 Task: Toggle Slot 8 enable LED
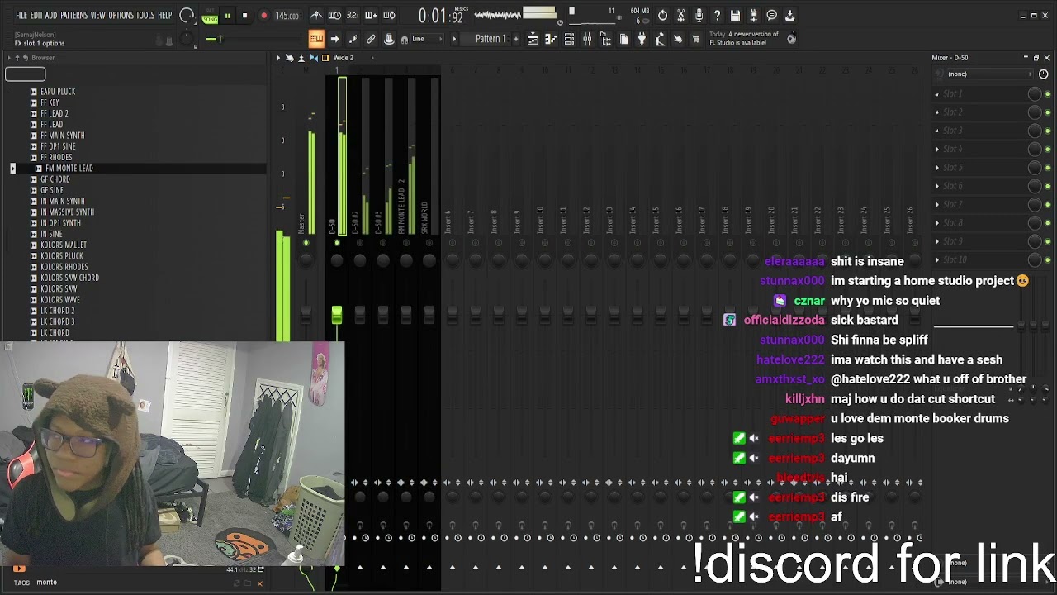(x=1048, y=223)
